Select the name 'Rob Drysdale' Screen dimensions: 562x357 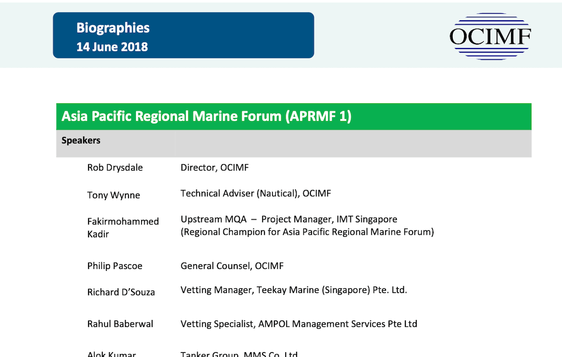(x=115, y=168)
